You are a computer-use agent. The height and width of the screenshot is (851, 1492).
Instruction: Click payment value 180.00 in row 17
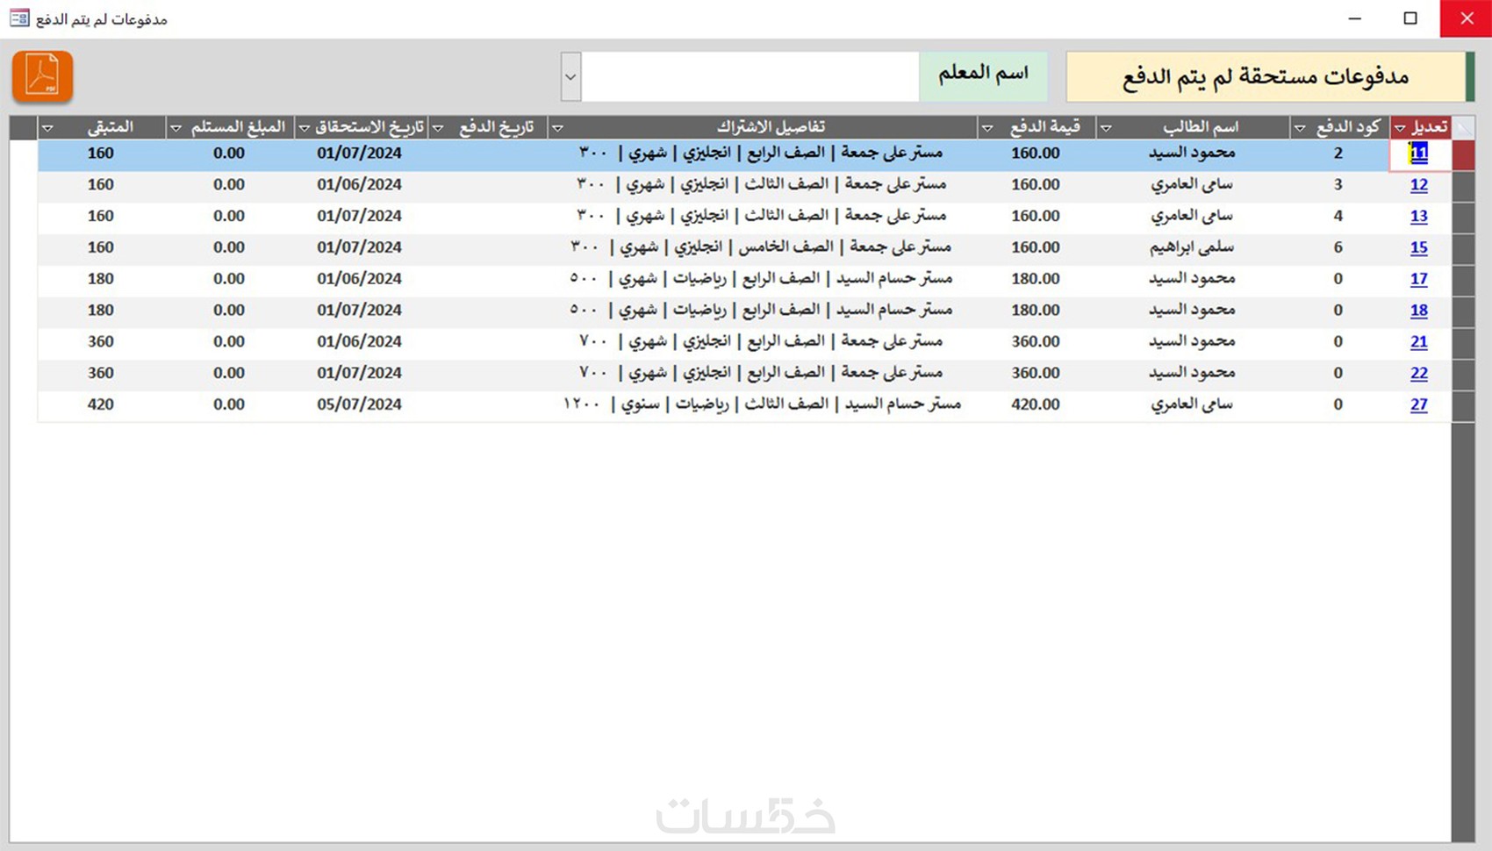pos(1036,279)
